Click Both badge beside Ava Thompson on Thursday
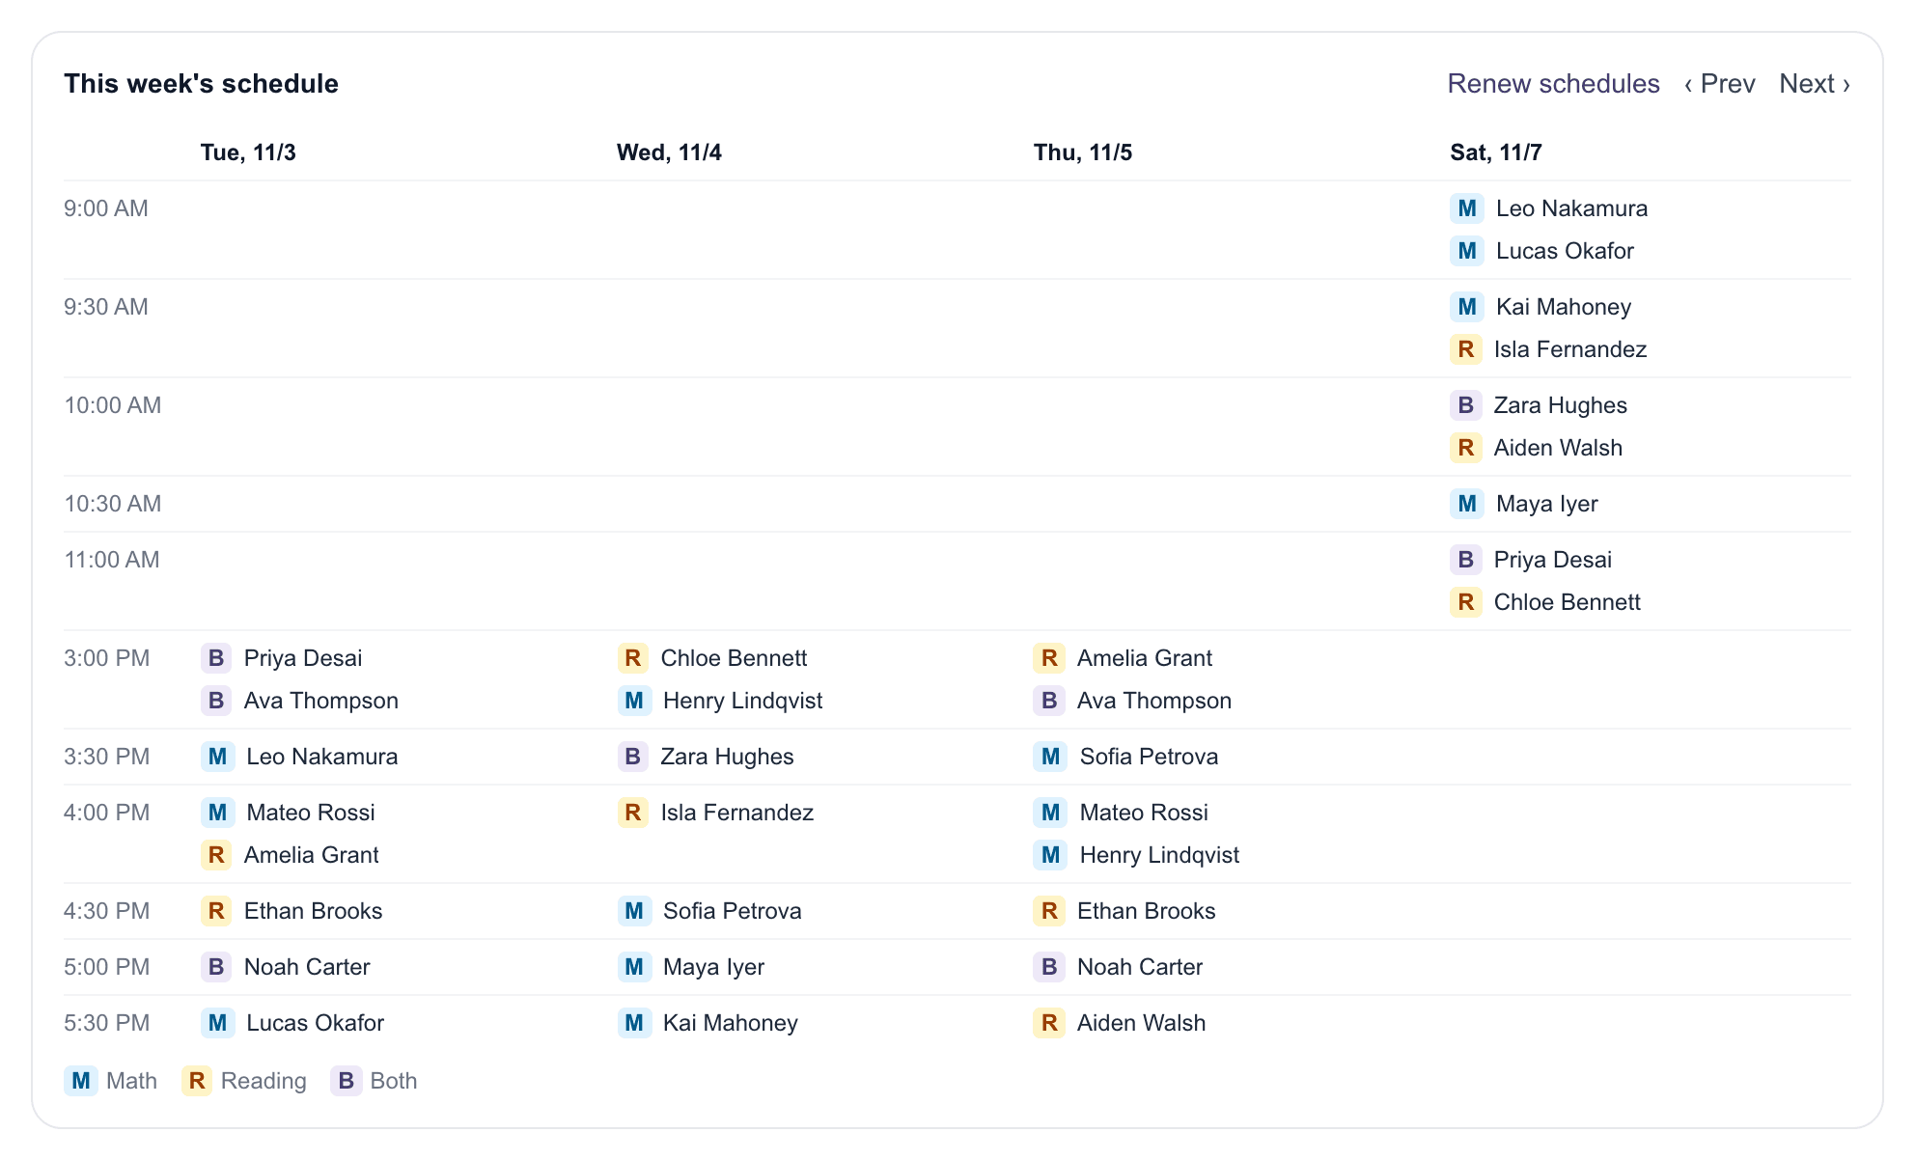 click(1049, 701)
